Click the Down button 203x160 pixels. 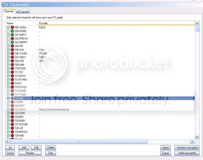(10, 153)
